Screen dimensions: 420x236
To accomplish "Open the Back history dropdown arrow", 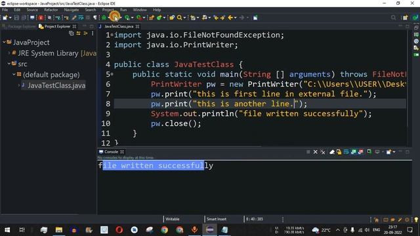I will coord(235,18).
